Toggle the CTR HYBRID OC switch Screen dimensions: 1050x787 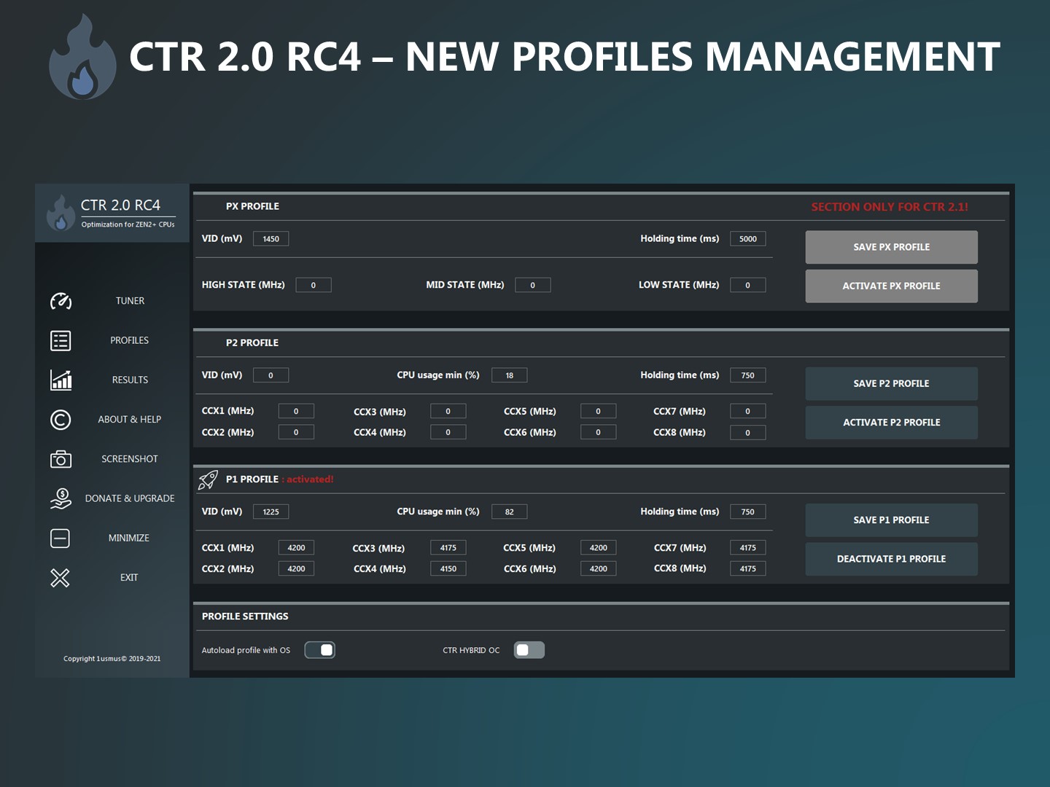point(529,650)
